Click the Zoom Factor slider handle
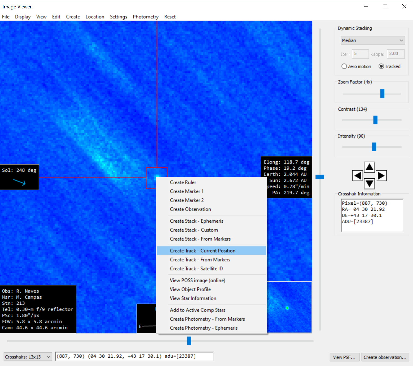 pyautogui.click(x=382, y=94)
